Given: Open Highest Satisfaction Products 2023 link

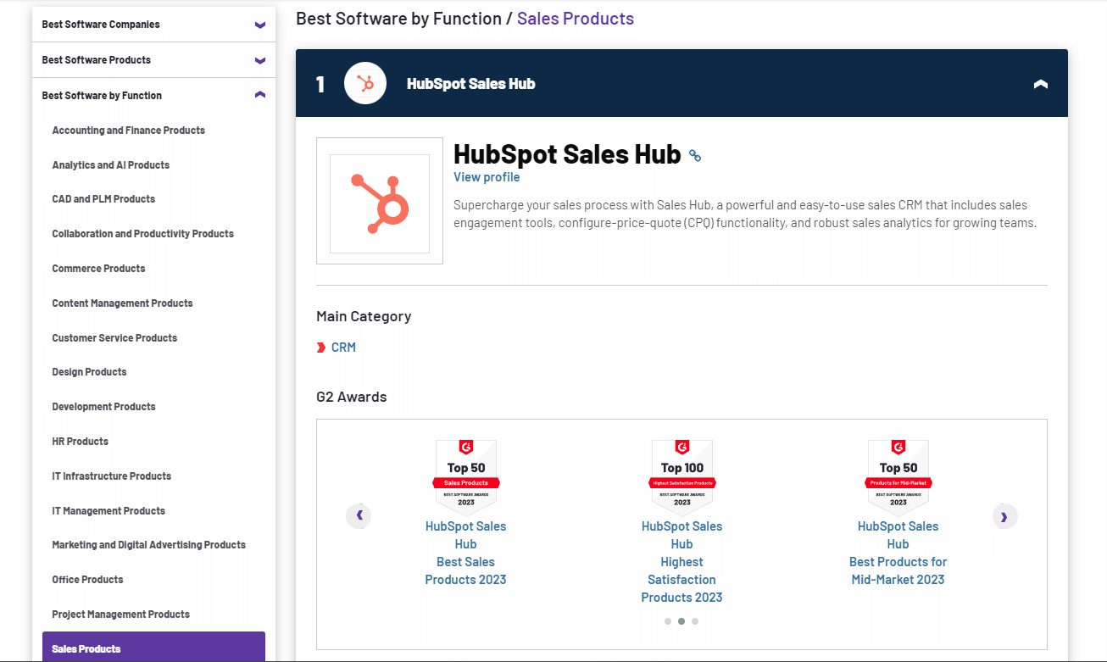Looking at the screenshot, I should [682, 562].
